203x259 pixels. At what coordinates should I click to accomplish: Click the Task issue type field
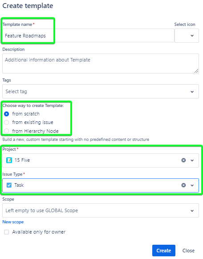pos(101,185)
